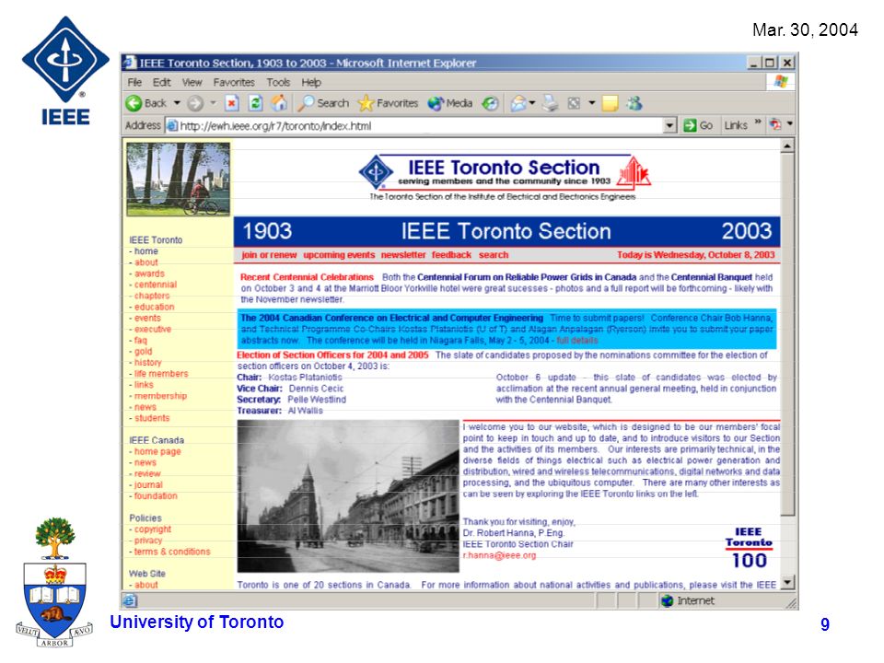The width and height of the screenshot is (884, 663).
Task: Launch the Messenger icon in toolbar
Action: pyautogui.click(x=634, y=103)
